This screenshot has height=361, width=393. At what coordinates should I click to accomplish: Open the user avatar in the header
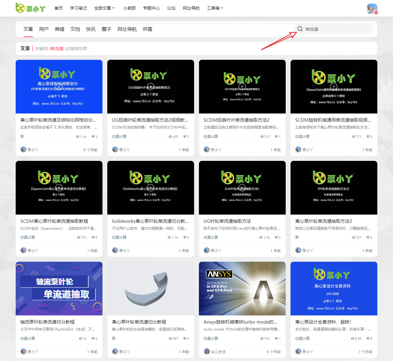click(x=372, y=9)
